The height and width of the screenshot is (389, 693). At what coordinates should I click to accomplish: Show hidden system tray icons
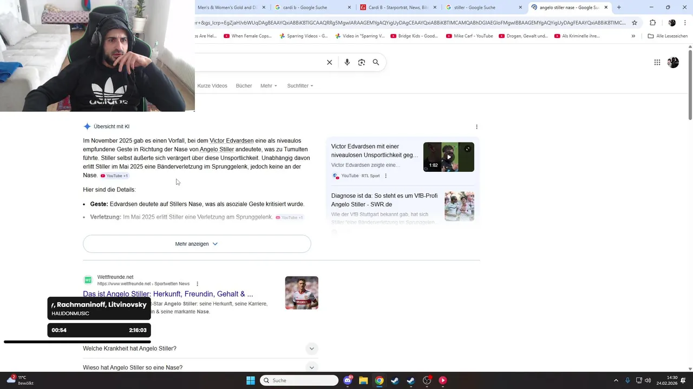coord(616,380)
